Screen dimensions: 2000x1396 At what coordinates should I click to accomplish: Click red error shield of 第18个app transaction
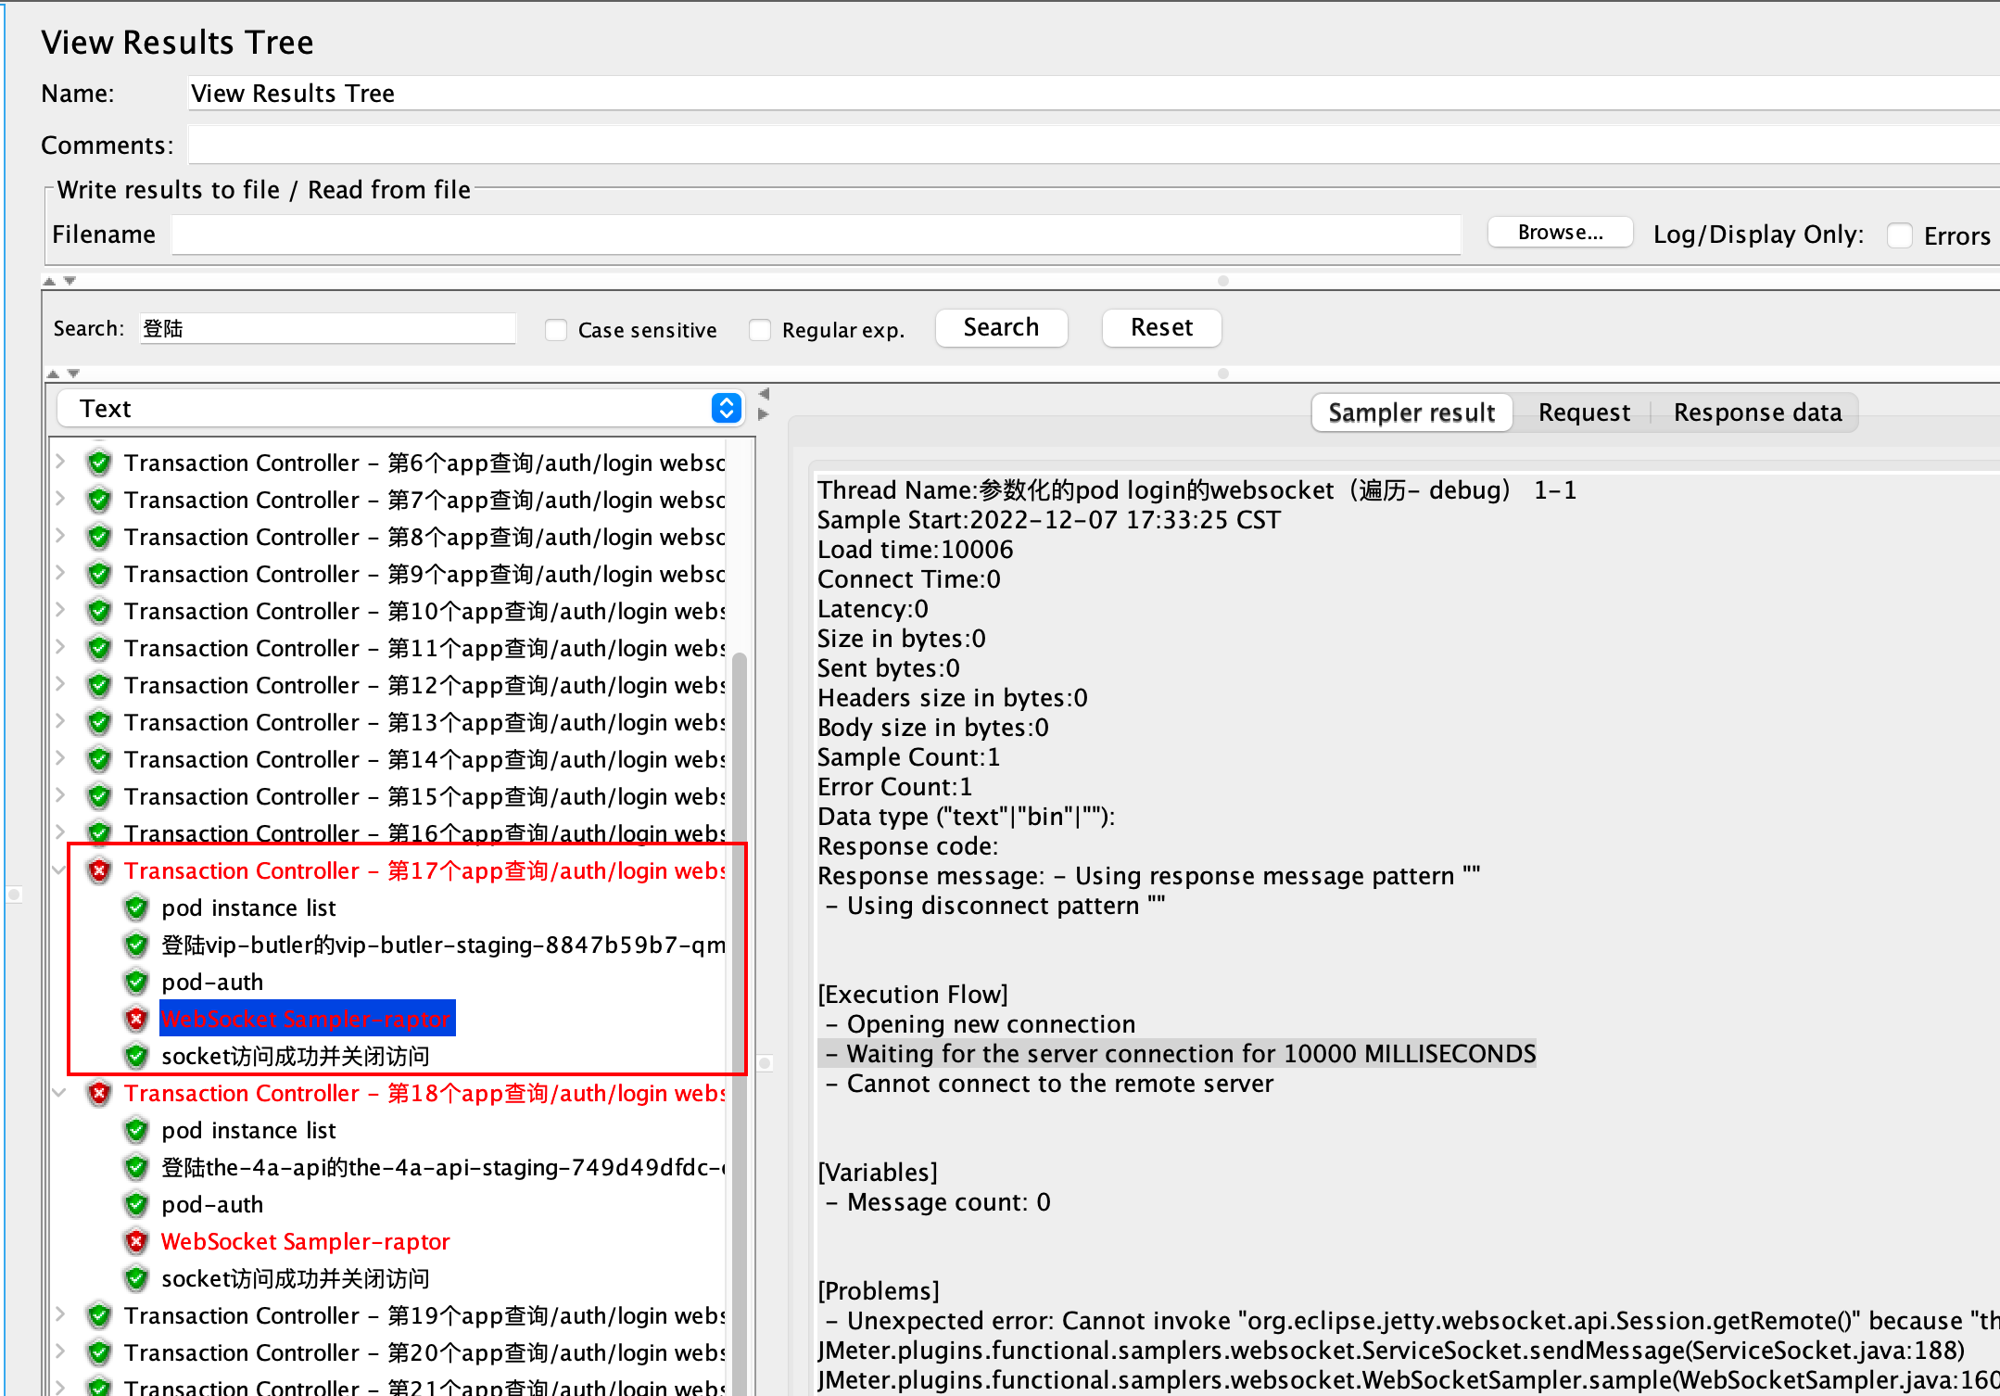coord(99,1093)
